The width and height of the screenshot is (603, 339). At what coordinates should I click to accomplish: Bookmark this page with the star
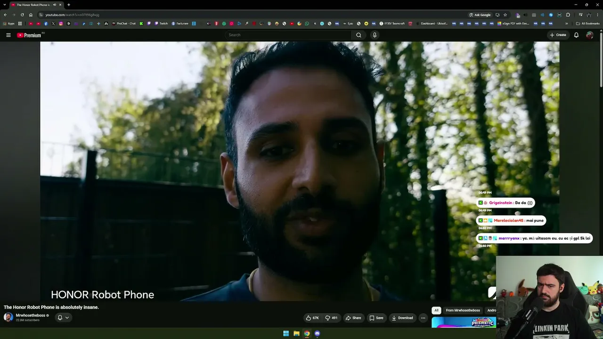click(505, 15)
